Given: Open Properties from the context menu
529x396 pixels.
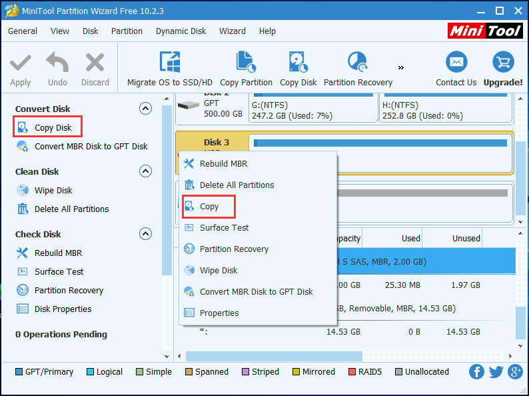Looking at the screenshot, I should 258,313.
